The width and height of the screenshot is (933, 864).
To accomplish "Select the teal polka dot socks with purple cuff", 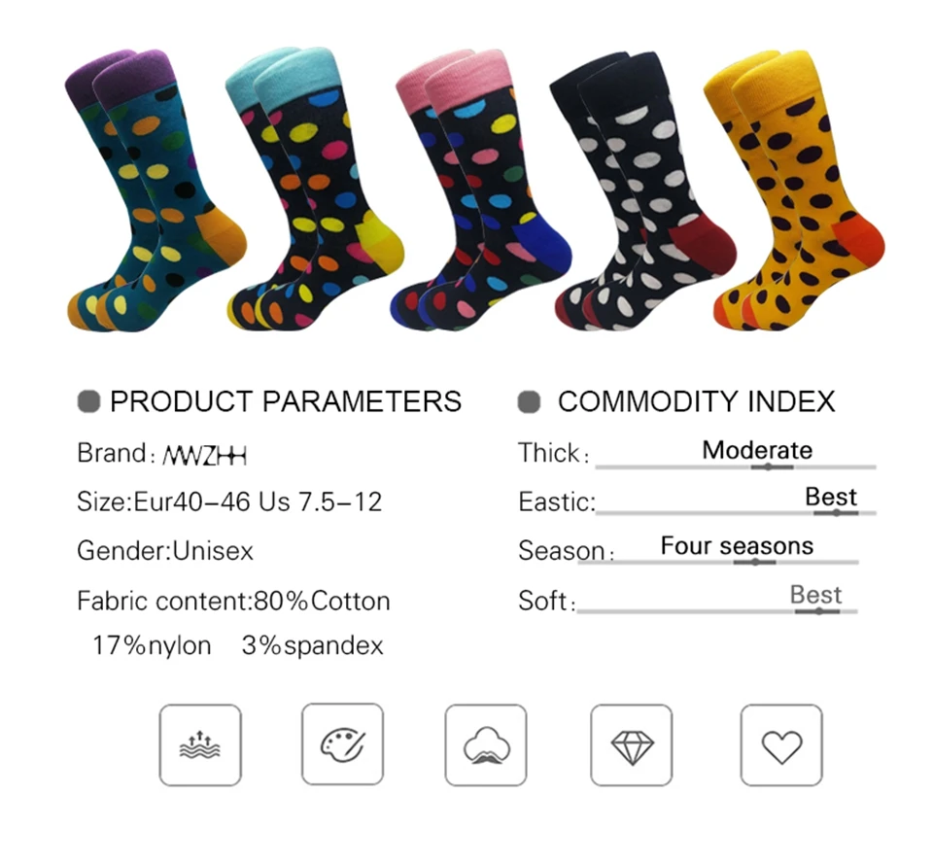I will [155, 190].
